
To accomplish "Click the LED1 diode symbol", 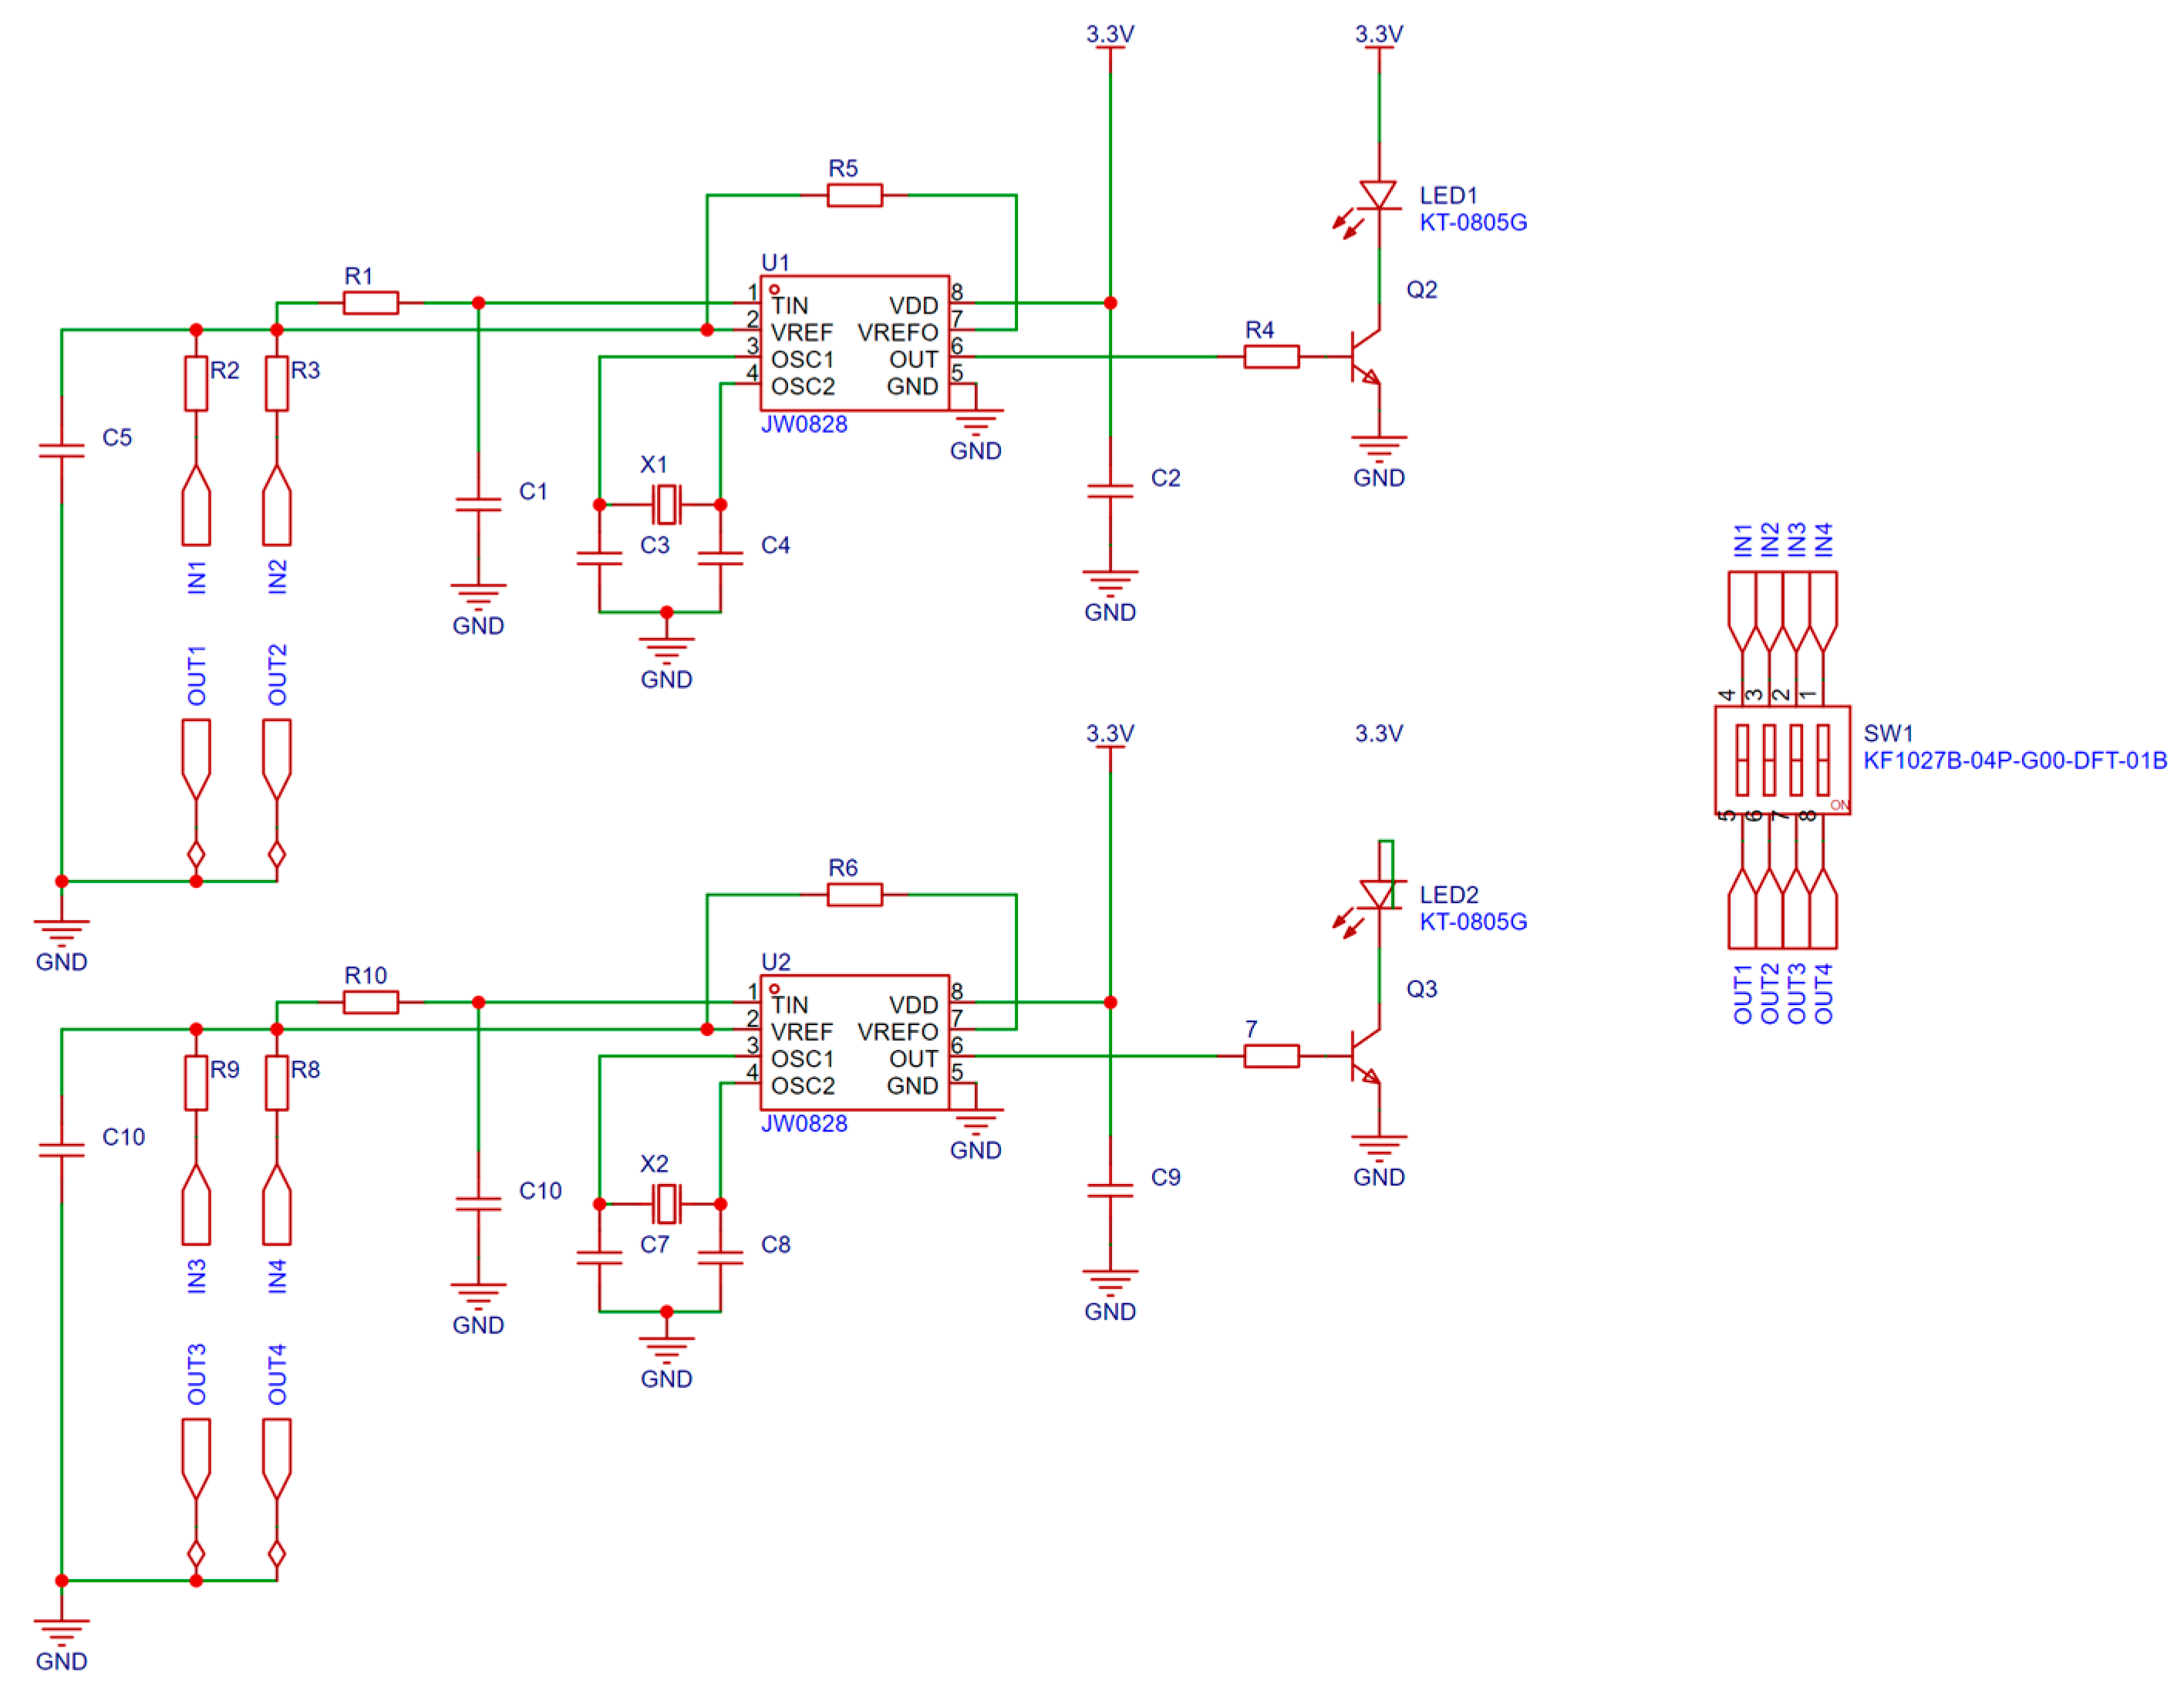I will pos(1378,196).
